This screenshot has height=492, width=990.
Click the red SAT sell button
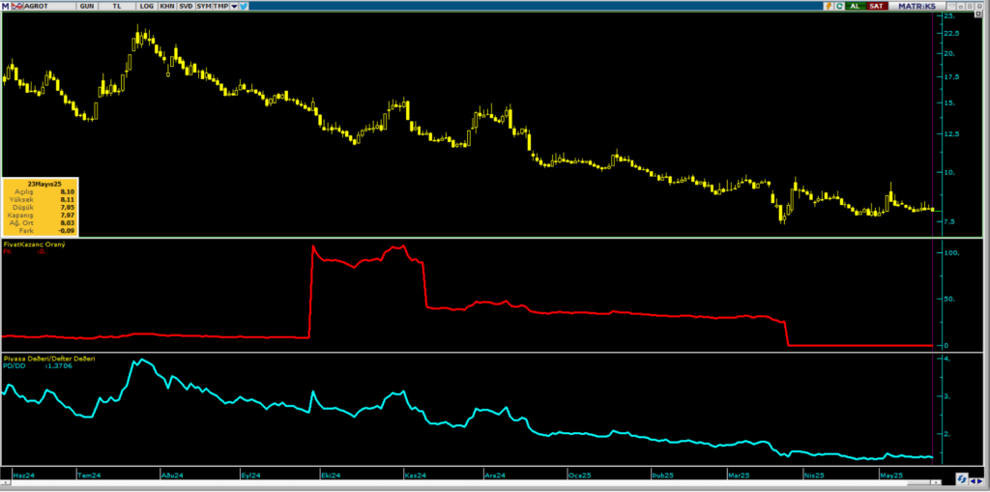click(x=877, y=6)
